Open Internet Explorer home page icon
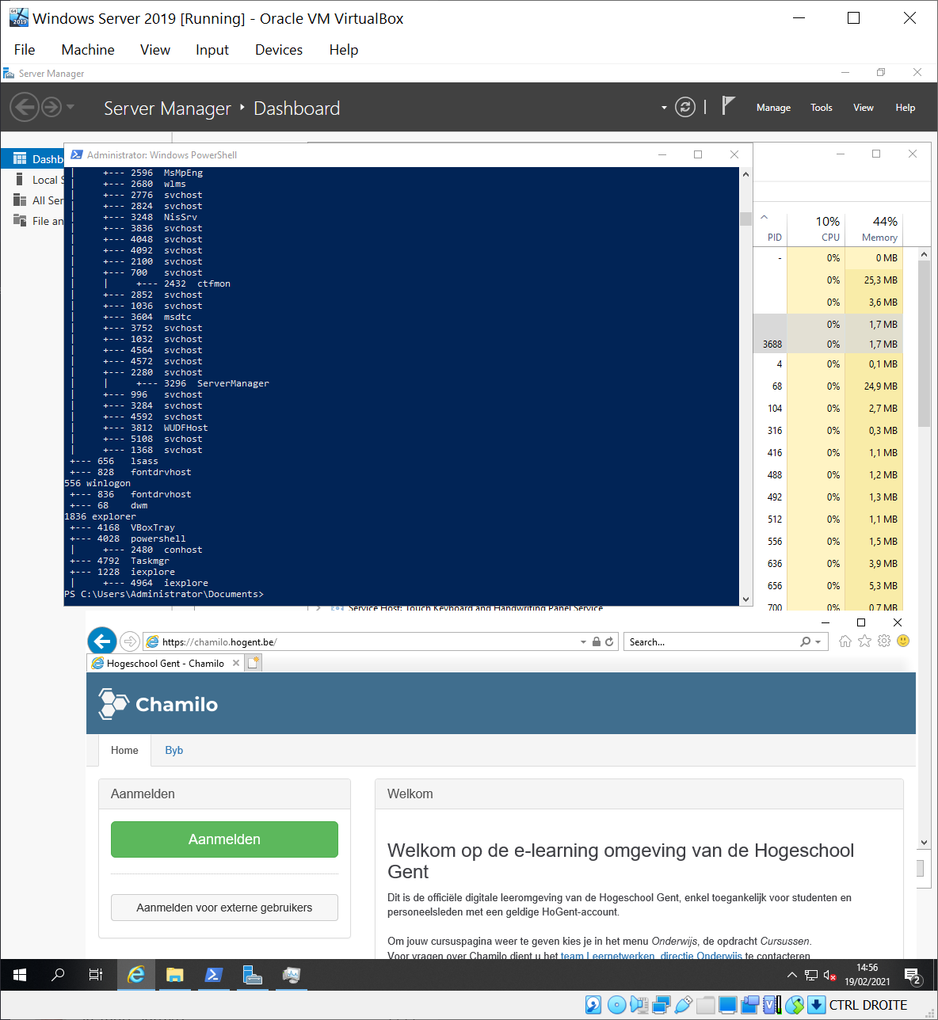The height and width of the screenshot is (1020, 938). click(x=845, y=641)
